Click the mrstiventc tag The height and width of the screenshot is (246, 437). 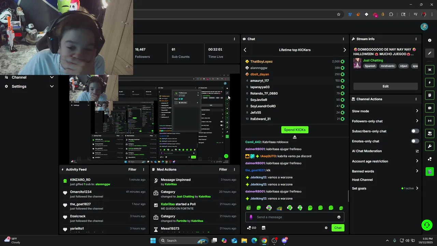tap(388, 66)
